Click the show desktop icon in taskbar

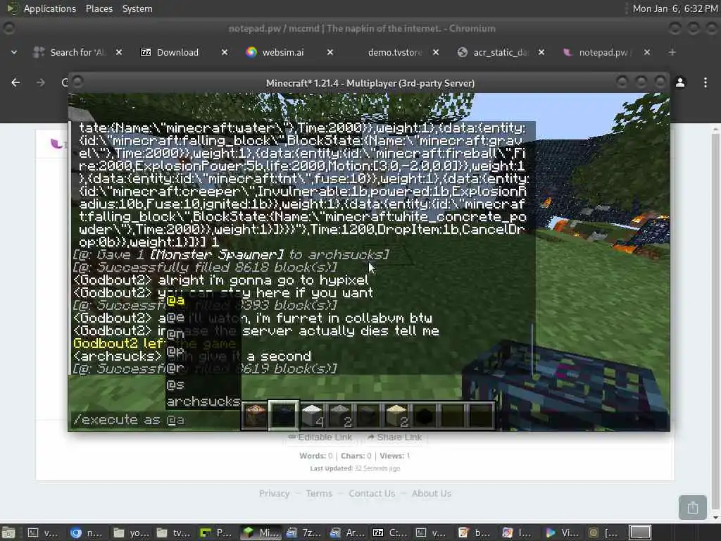[8, 533]
